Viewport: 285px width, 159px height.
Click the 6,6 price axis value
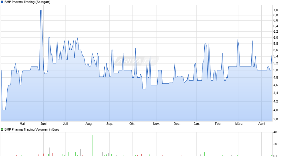pyautogui.click(x=276, y=21)
